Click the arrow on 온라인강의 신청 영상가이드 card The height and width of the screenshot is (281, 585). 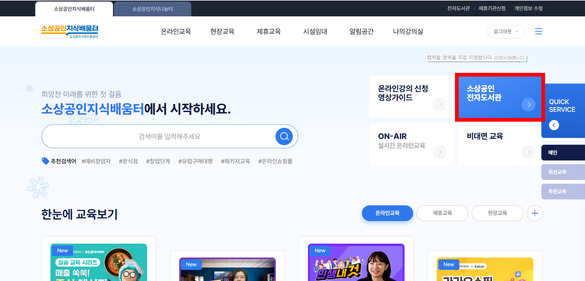click(x=440, y=104)
